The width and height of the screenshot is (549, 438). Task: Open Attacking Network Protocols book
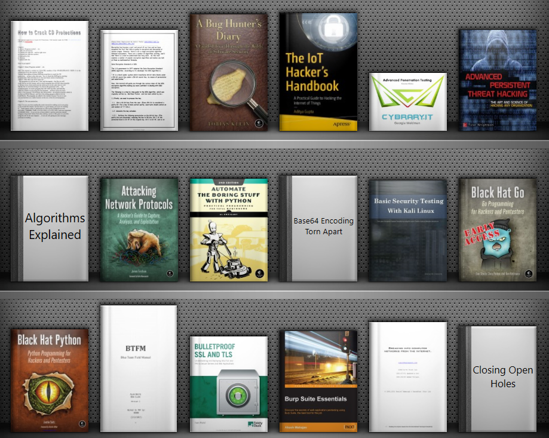coord(139,229)
